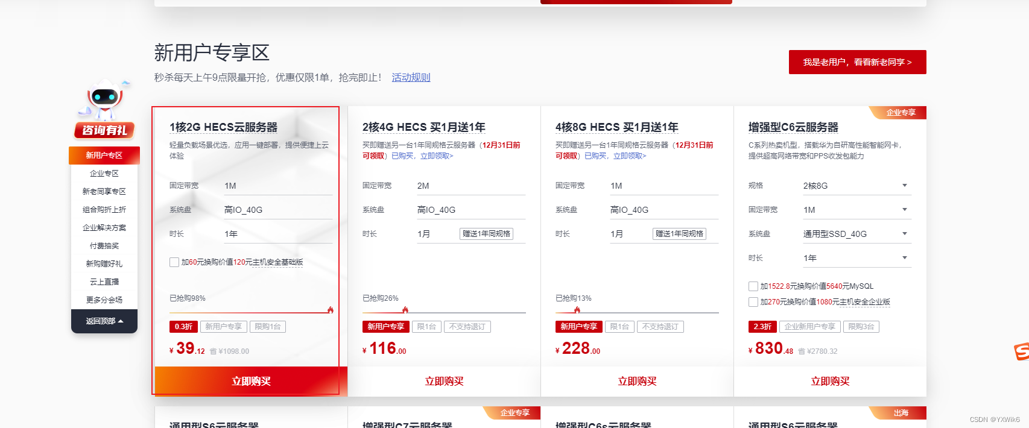This screenshot has width=1029, height=428.
Task: Click the 限购3台 tag
Action: click(861, 327)
